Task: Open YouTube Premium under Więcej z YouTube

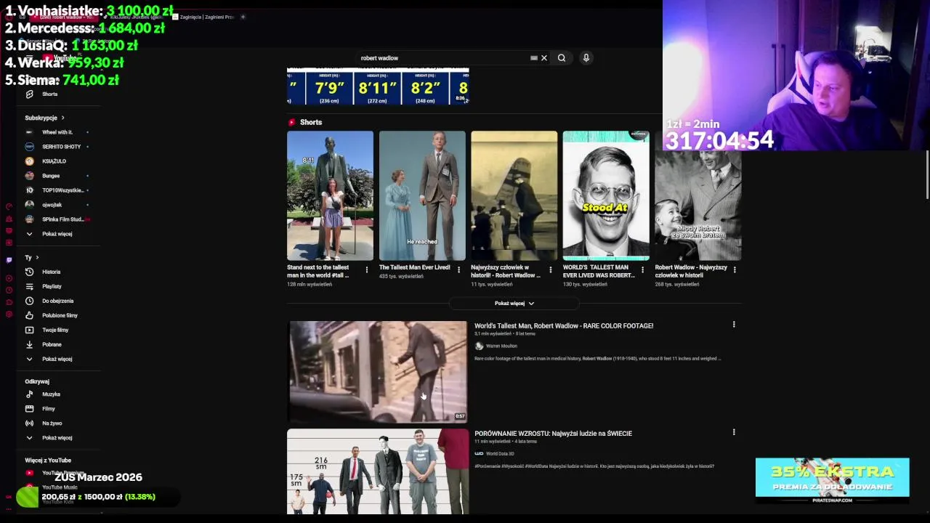Action: (55, 473)
